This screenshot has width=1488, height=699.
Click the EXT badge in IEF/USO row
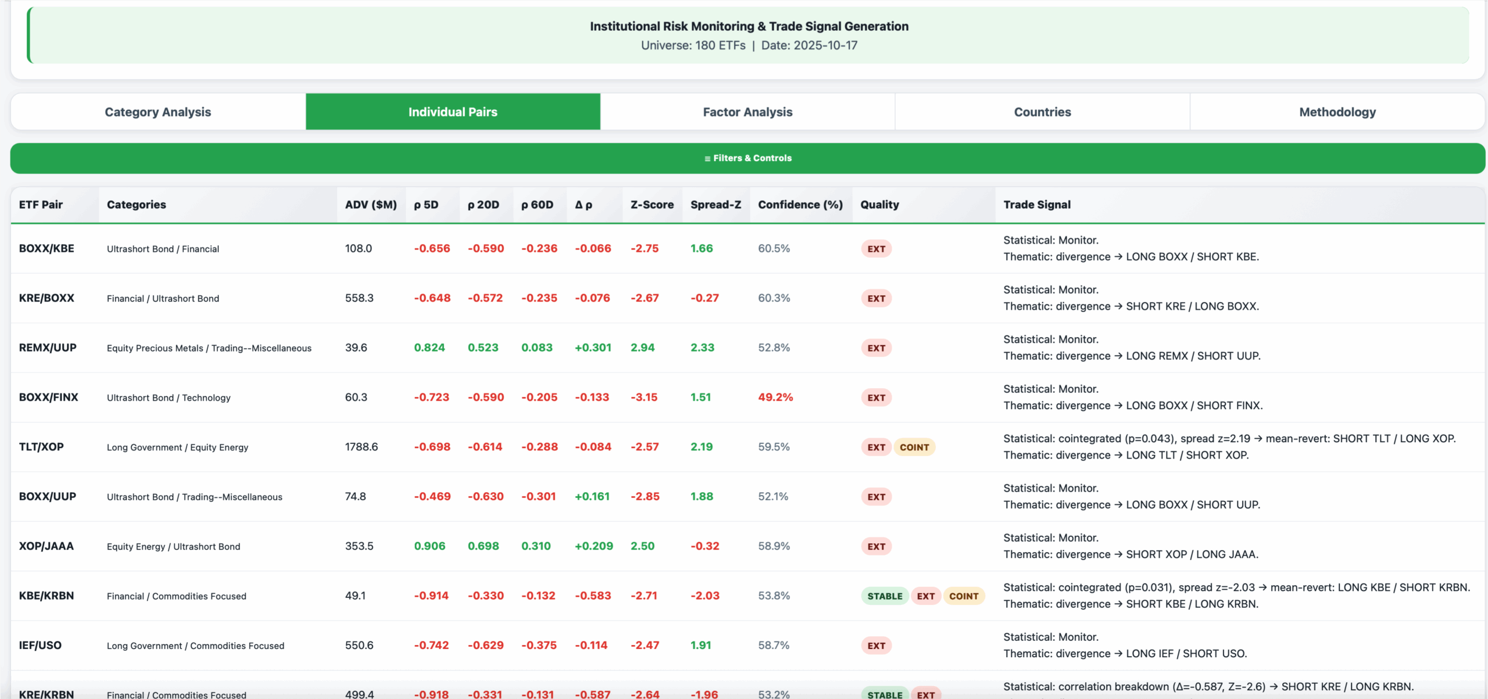click(876, 646)
